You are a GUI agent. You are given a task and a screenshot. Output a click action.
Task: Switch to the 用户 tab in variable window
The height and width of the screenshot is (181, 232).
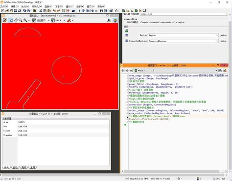[24, 167]
